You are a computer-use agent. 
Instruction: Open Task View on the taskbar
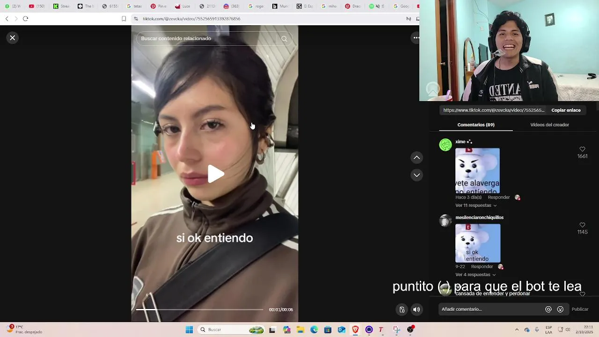(x=272, y=330)
